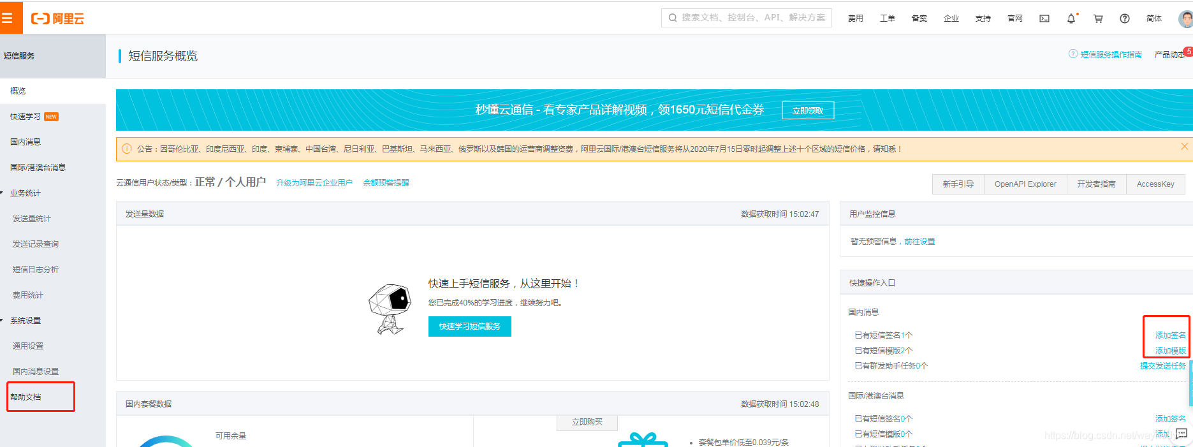
Task: Switch language via 简体
Action: click(1153, 18)
